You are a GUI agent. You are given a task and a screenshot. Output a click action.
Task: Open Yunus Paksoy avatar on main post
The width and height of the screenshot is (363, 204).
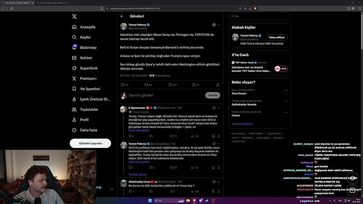tap(124, 26)
